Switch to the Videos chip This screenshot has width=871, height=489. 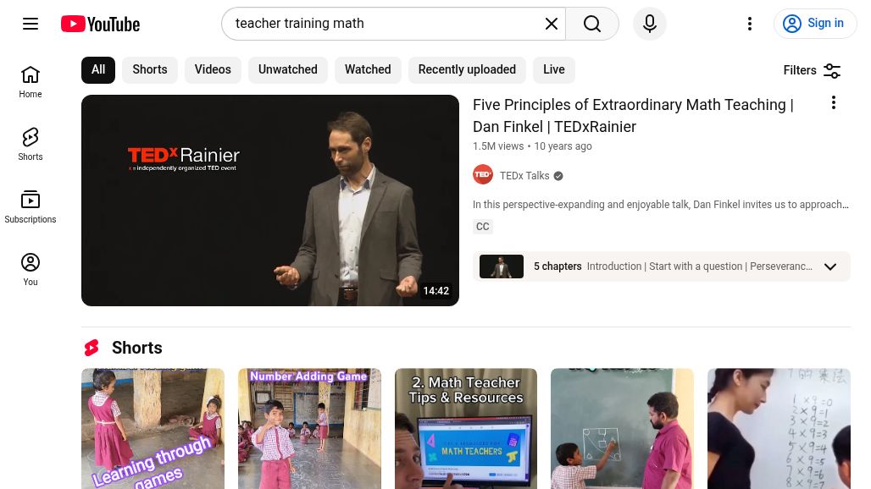(213, 70)
